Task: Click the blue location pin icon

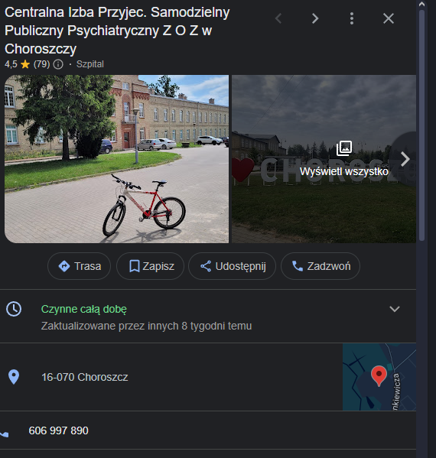Action: click(14, 377)
